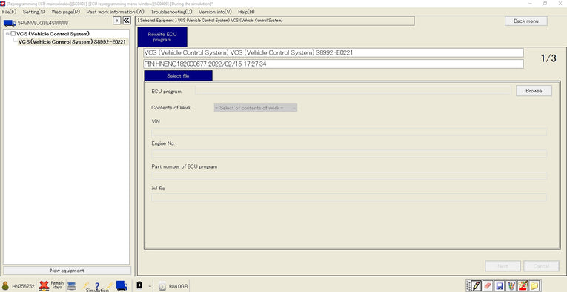Restore the window using title bar button
The height and width of the screenshot is (292, 567).
point(545,3)
